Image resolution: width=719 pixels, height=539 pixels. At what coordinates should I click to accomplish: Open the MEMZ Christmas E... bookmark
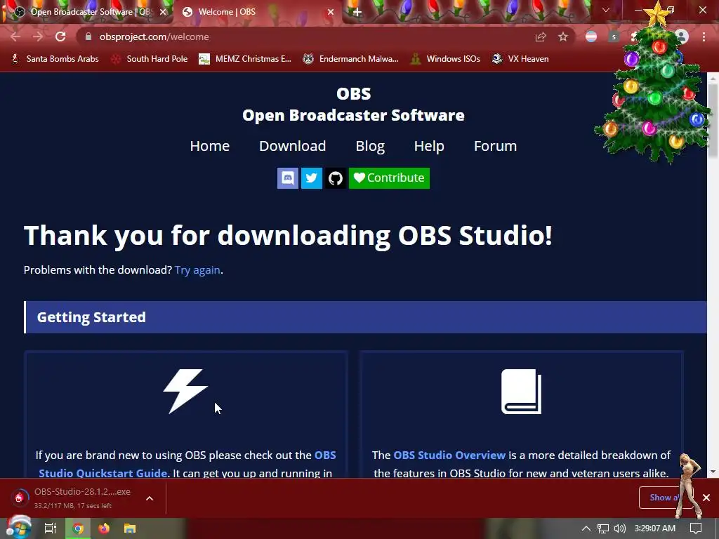pyautogui.click(x=245, y=59)
